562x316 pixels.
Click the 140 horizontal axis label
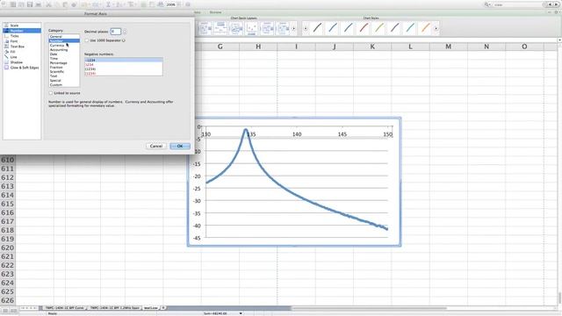[297, 134]
